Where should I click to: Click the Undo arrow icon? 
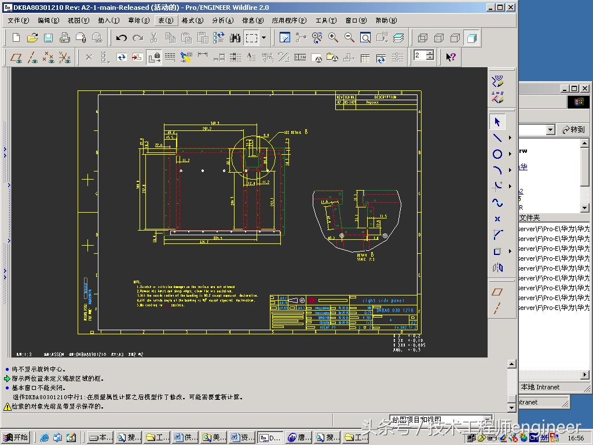pyautogui.click(x=122, y=38)
